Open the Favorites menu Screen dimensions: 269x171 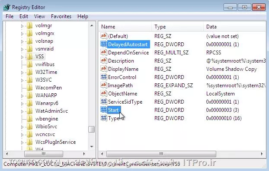61,16
